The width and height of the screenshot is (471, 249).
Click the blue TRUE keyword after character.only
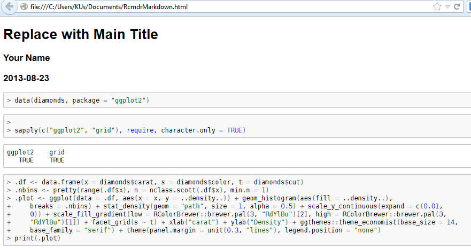click(x=234, y=130)
